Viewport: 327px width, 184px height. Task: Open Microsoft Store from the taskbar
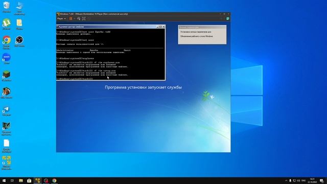coord(29,180)
